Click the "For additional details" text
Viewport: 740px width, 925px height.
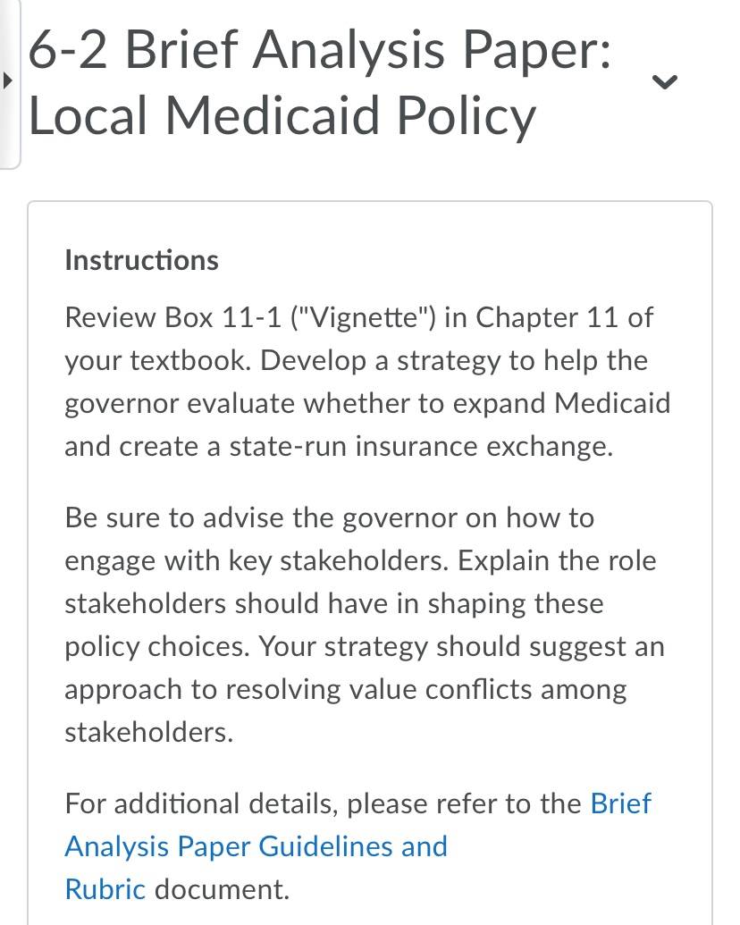click(x=201, y=803)
